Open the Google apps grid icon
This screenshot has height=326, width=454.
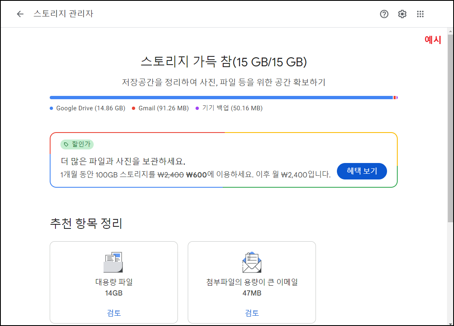[x=420, y=14]
